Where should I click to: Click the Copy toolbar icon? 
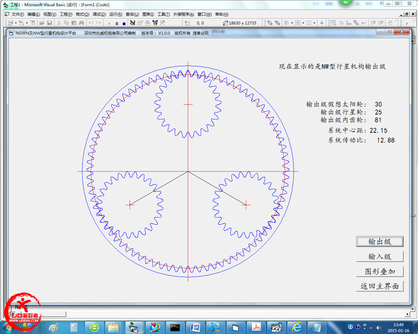(x=66, y=23)
